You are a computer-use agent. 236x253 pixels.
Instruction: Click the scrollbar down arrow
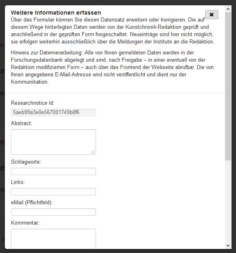click(228, 245)
